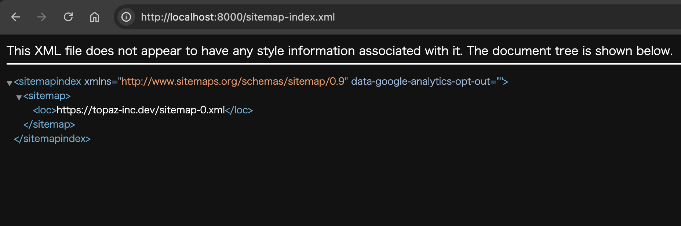Click the XML style information notice text
Viewport: 681px width, 226px height.
[x=340, y=51]
